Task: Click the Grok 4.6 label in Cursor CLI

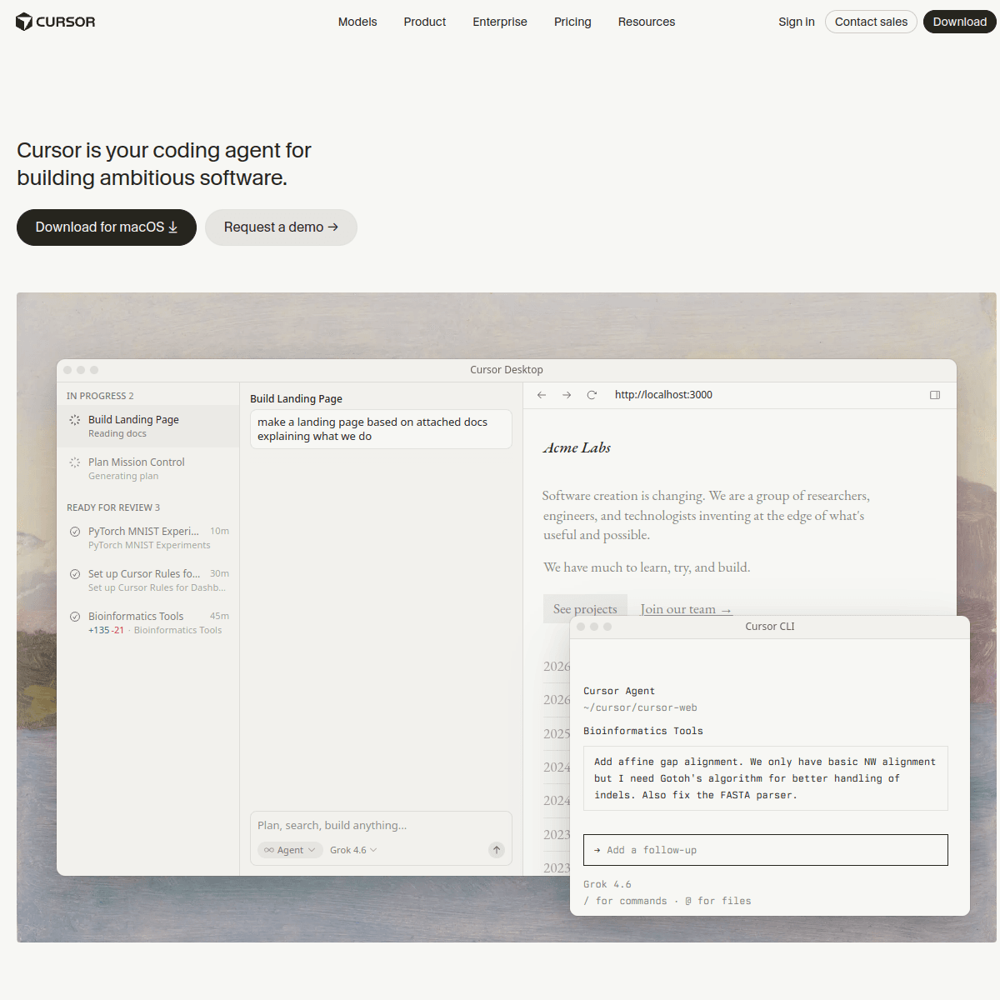Action: (x=607, y=884)
